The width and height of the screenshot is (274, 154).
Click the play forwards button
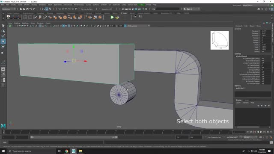click(261, 132)
